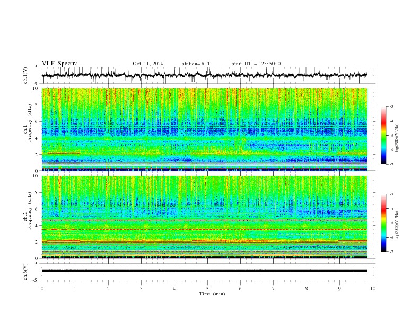Screen dimensions: 420x324
Task: Click inside the ch.1 spectrogram panel
Action: 204,129
